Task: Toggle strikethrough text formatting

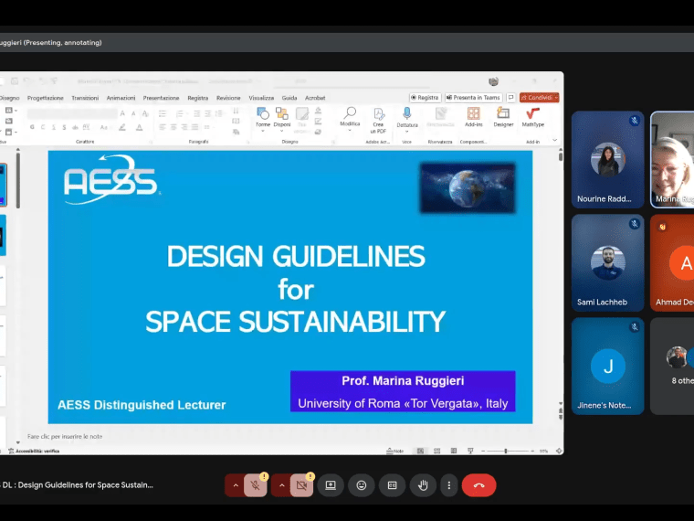Action: point(75,127)
